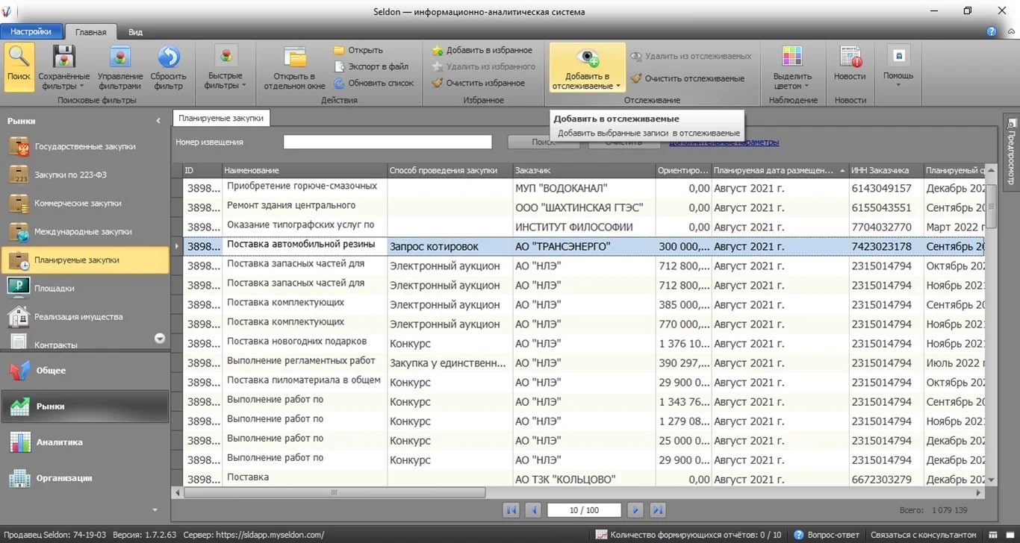1020x543 pixels.
Task: Click Количество формирующихся отчётов status item
Action: tap(688, 535)
